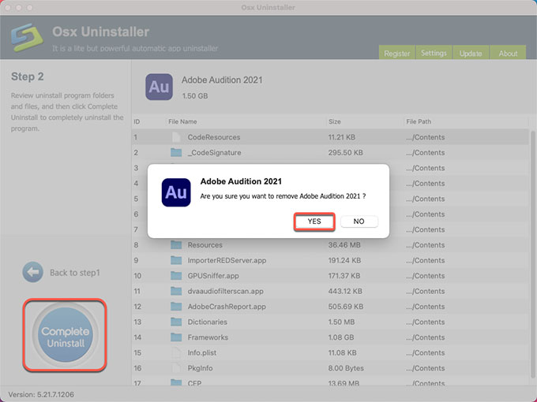Click the 36.46 MB size value
Screen dimensions: 537x402
tap(344, 245)
